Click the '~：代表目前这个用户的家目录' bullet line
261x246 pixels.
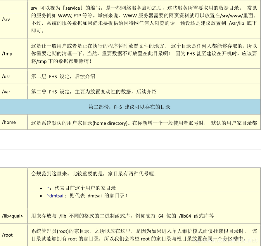point(81,188)
